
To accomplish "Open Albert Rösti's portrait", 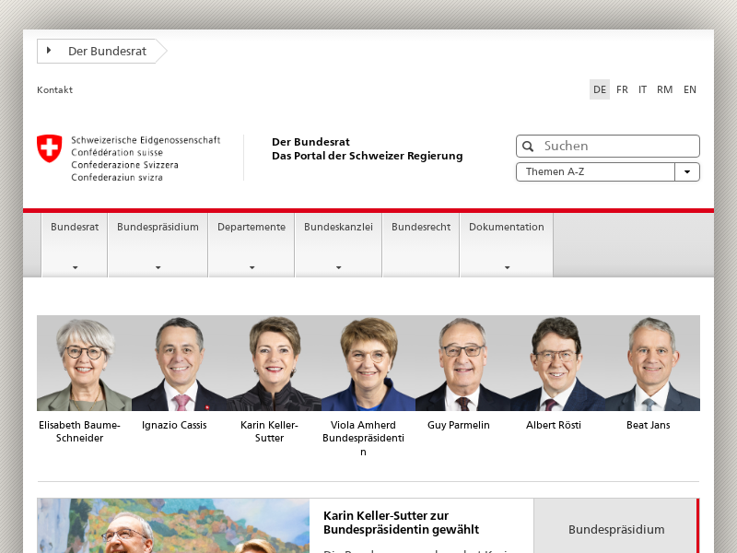I will click(558, 363).
